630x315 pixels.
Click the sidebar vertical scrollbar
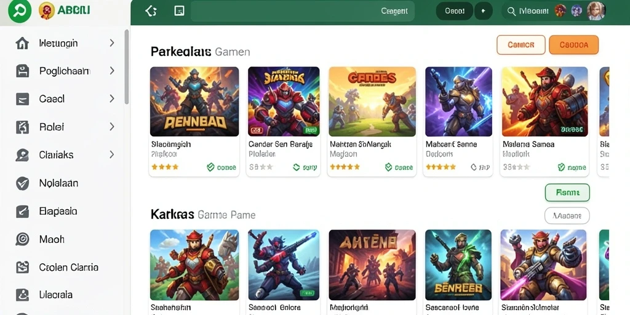tap(127, 66)
